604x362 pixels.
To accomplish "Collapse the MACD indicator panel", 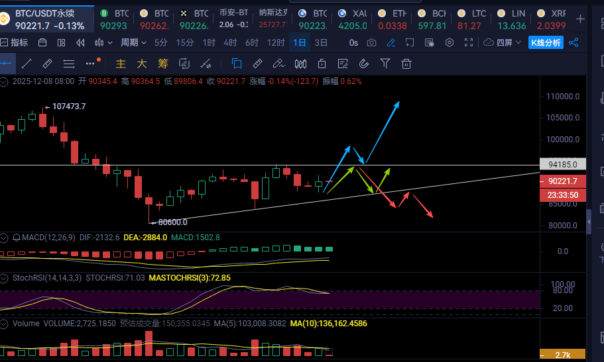I will point(5,238).
